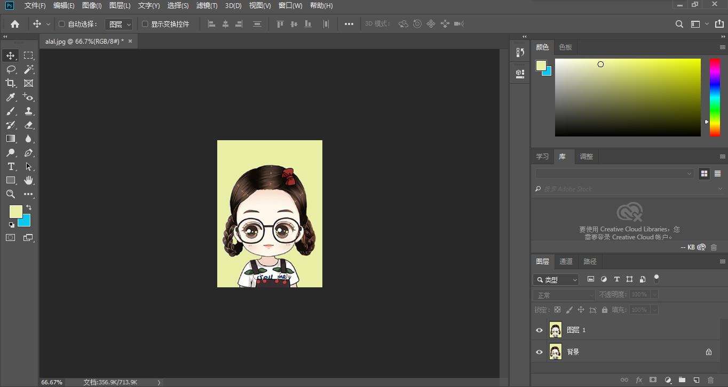Viewport: 728px width, 387px height.
Task: Select the Lasso tool
Action: tap(11, 69)
